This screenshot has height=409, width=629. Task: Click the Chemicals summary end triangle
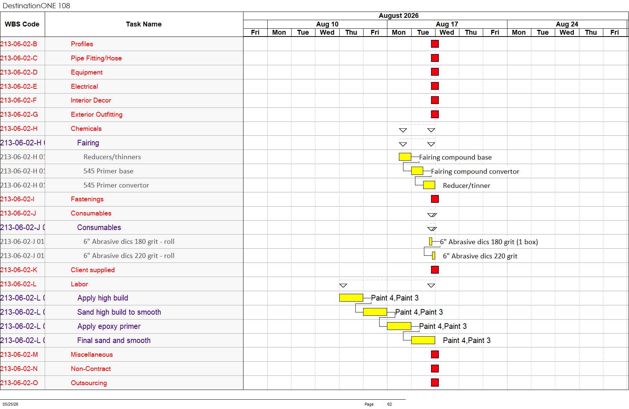(x=431, y=130)
